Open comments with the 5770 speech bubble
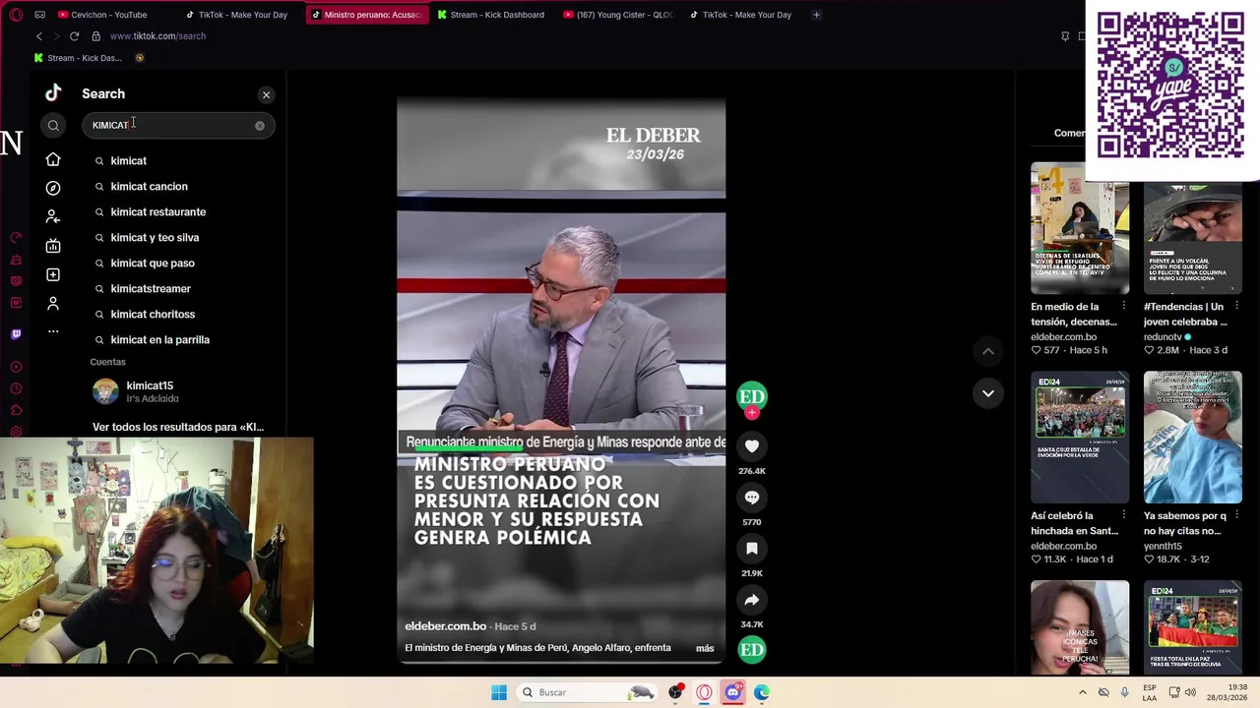The height and width of the screenshot is (708, 1260). point(752,498)
